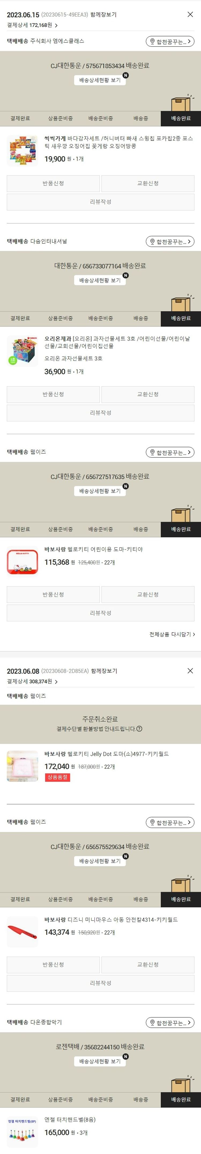Image resolution: width=201 pixels, height=1154 pixels.
Task: View delivery status for tracking 575671853434
Action: point(100,80)
